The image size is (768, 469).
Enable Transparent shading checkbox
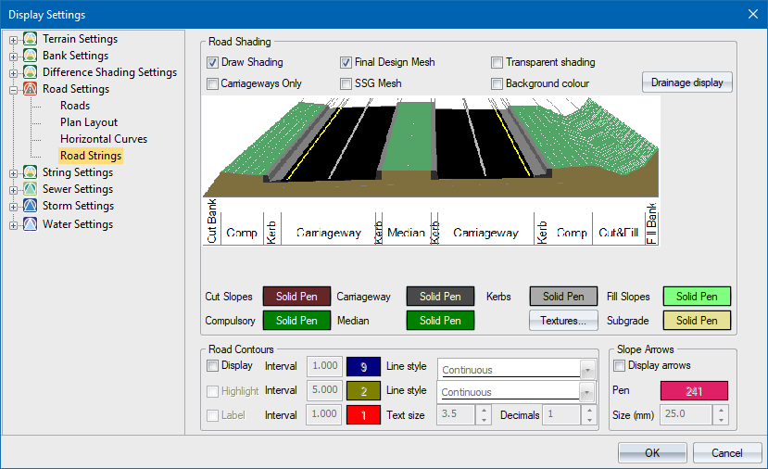497,63
